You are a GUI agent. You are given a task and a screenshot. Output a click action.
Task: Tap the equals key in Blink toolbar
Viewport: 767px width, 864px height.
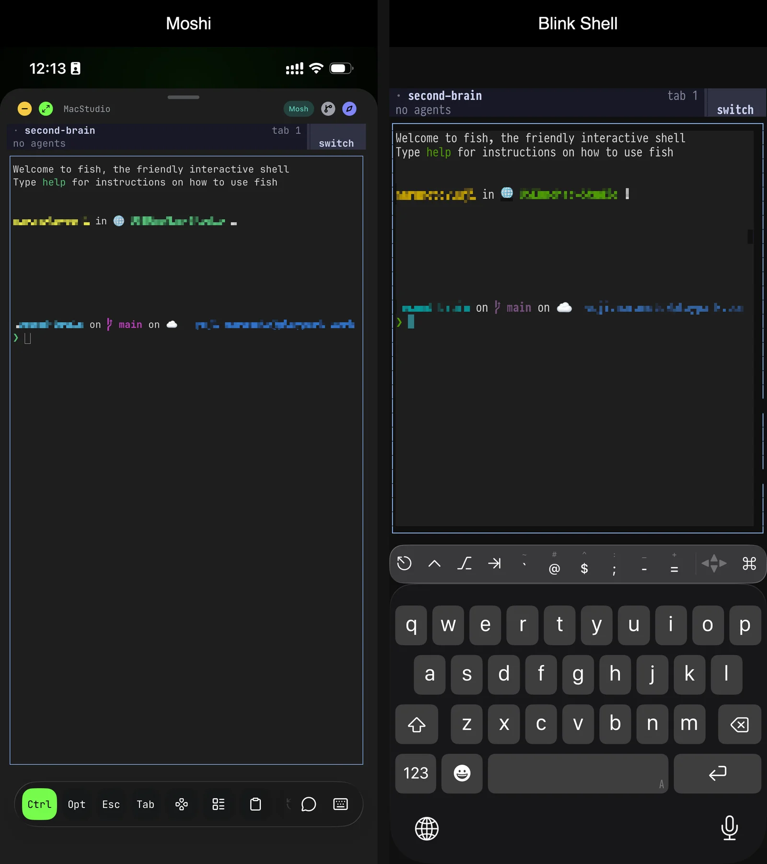click(674, 565)
